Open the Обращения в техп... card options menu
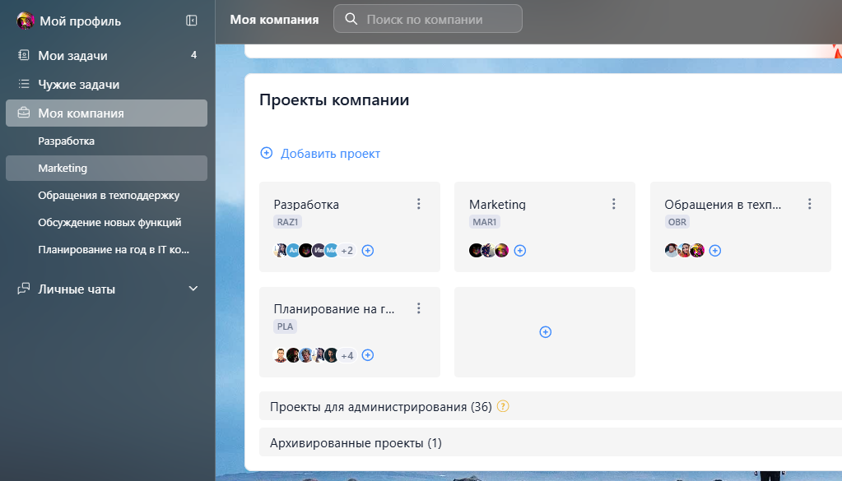This screenshot has height=481, width=842. pos(809,203)
